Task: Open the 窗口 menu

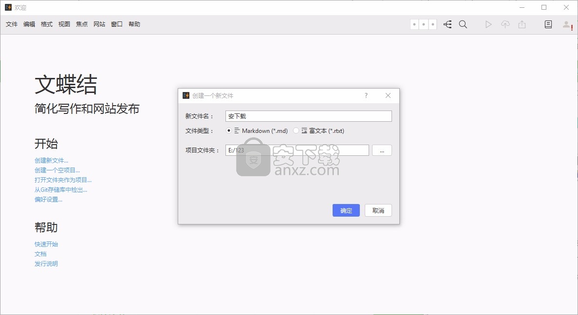Action: pos(117,24)
